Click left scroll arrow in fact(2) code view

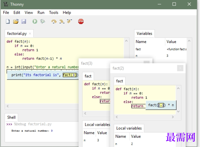point(117,117)
